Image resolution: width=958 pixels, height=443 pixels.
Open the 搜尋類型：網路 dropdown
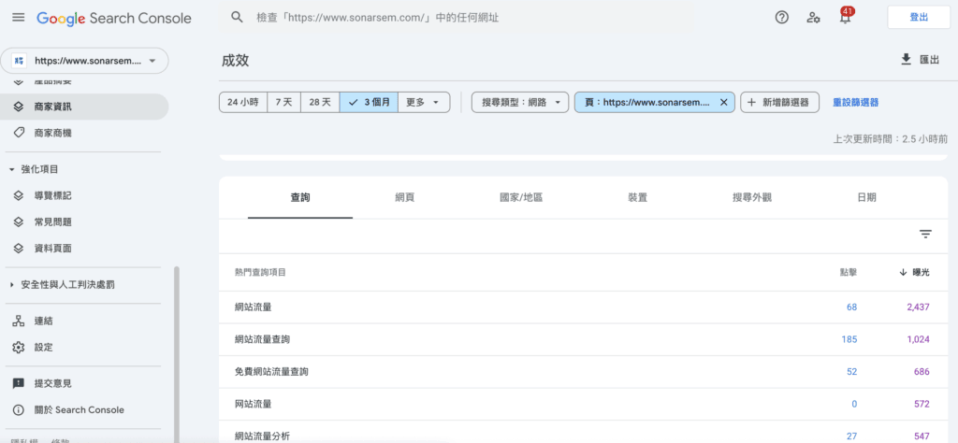[519, 102]
